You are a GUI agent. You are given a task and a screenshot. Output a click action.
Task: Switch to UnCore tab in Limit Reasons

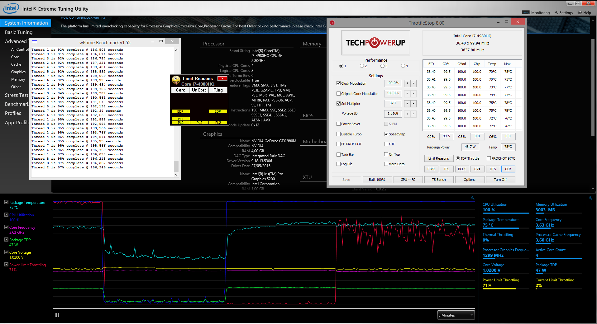199,90
